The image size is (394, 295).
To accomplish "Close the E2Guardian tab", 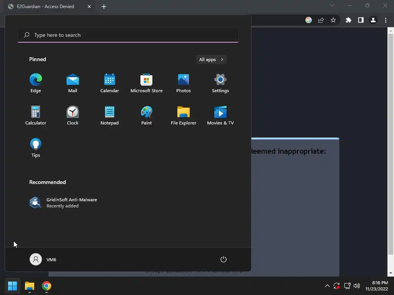I will coord(89,7).
